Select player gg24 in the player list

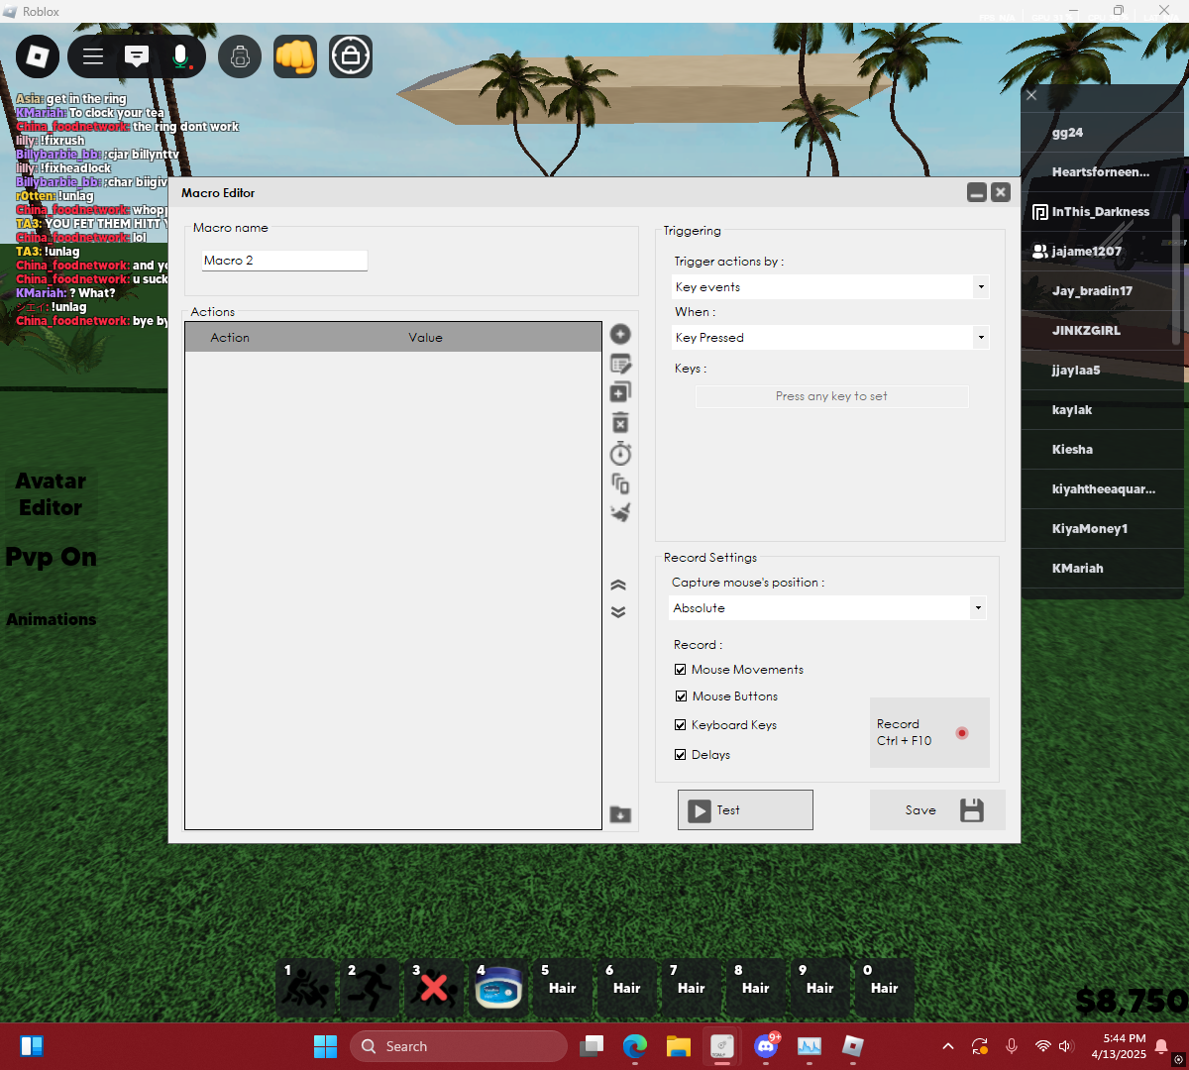[1103, 133]
